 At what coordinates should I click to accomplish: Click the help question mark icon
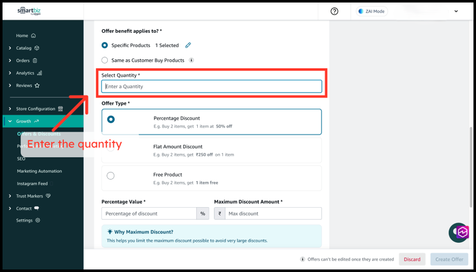335,12
